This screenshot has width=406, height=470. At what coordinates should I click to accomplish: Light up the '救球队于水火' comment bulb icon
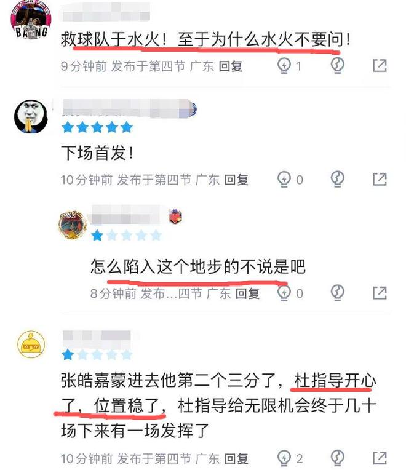pos(284,65)
